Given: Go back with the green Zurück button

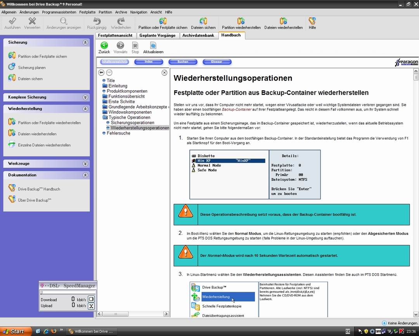Looking at the screenshot, I should 104,45.
